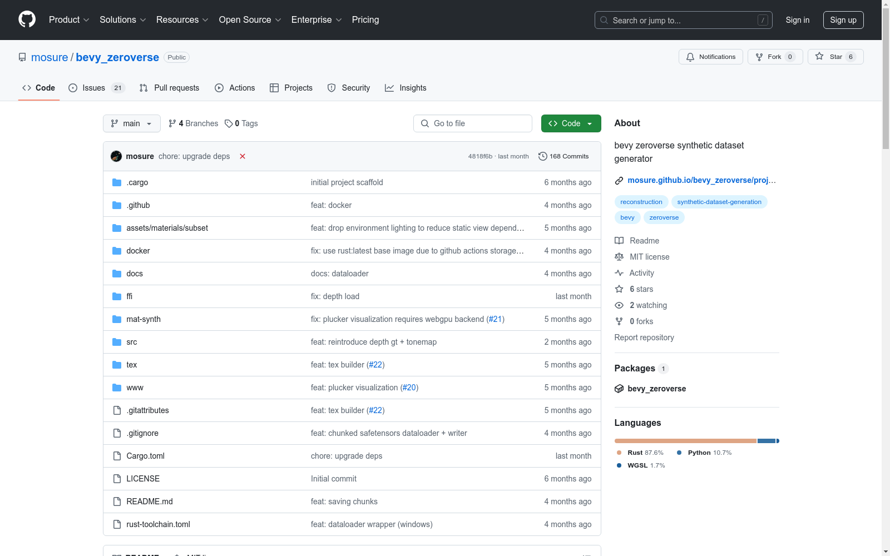Open the assets/materials/subset folder

point(167,228)
